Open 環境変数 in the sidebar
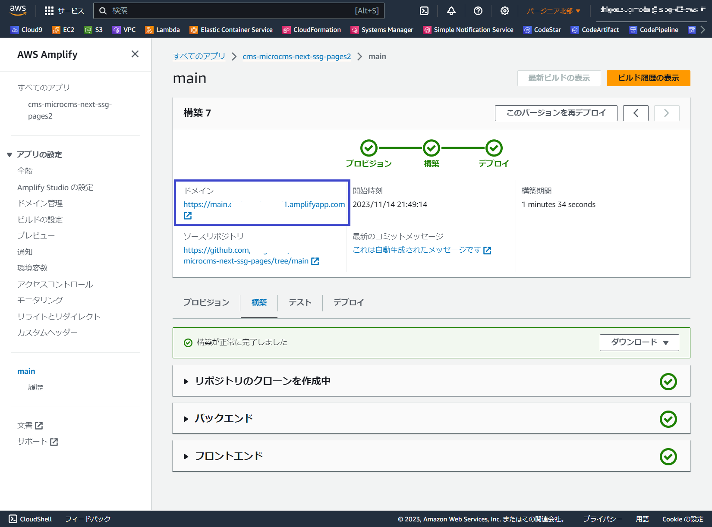The width and height of the screenshot is (712, 527). coord(32,268)
